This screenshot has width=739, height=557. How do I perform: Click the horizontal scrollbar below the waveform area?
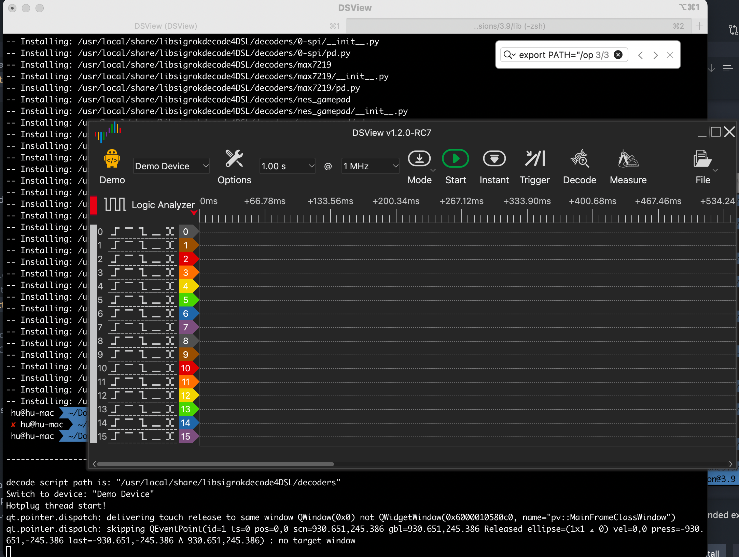click(x=215, y=464)
